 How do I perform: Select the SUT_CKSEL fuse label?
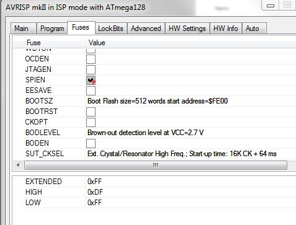point(45,154)
